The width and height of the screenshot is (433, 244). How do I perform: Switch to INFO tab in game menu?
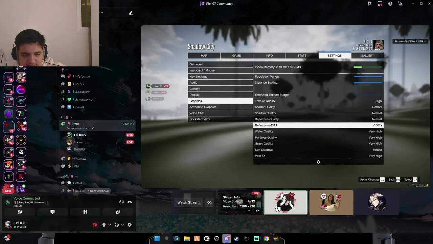[269, 56]
